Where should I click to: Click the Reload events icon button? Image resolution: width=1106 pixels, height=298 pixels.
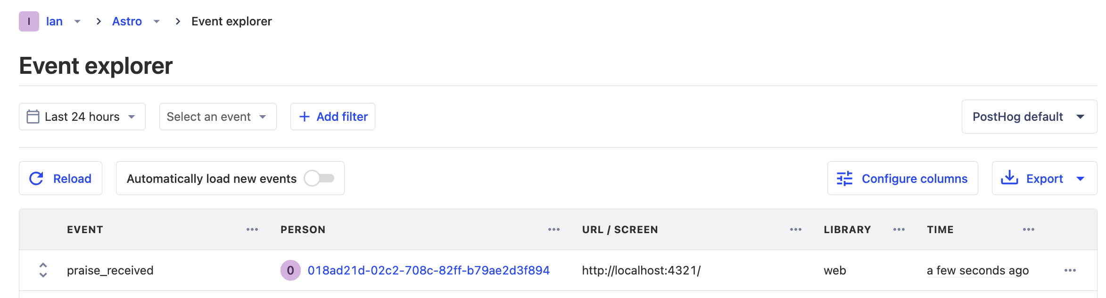click(37, 179)
